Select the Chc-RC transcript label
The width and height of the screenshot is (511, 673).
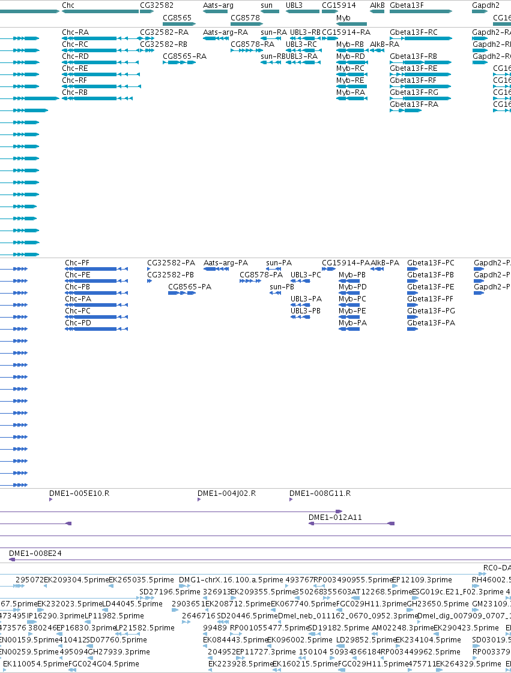[x=75, y=44]
